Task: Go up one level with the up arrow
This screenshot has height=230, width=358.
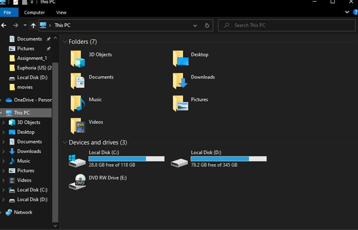Action: pos(33,26)
